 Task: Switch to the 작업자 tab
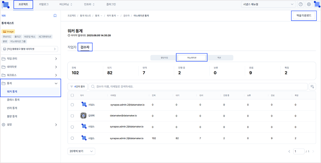[x=72, y=47]
